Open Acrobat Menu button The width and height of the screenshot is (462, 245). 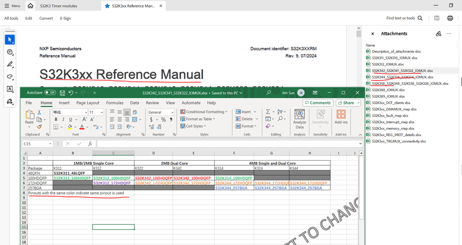tap(12, 6)
